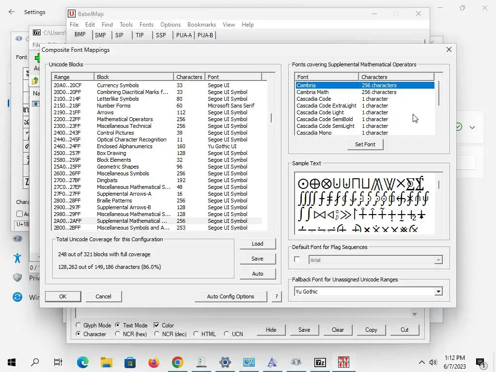Click Privacy shield icon in Settings sidebar
Image resolution: width=496 pixels, height=372 pixels.
tap(17, 278)
